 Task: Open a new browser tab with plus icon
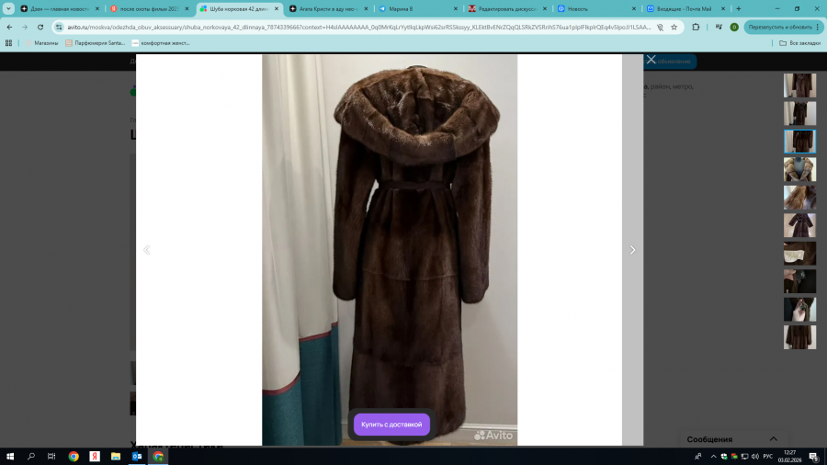pos(738,8)
